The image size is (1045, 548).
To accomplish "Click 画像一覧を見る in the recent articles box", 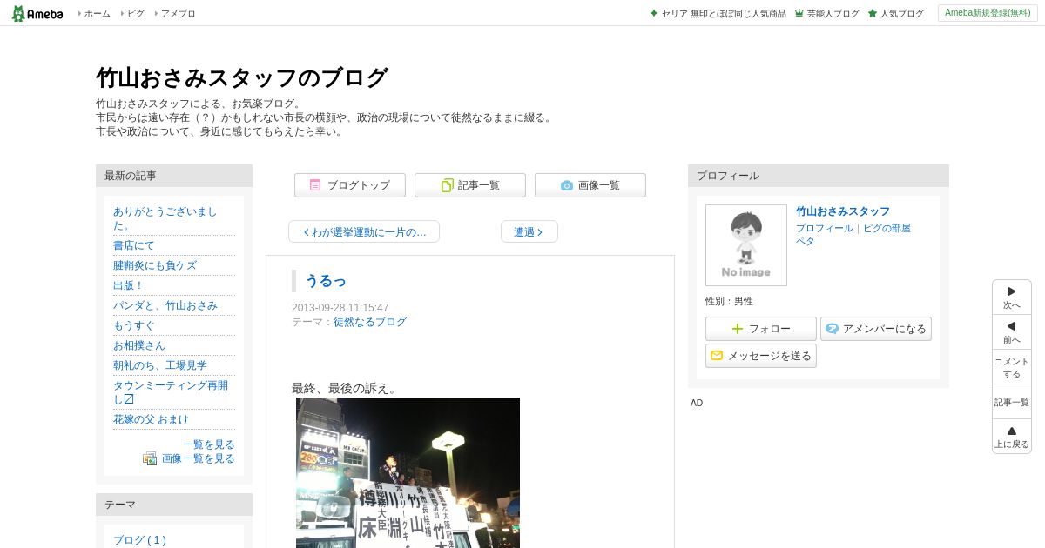I will click(199, 458).
